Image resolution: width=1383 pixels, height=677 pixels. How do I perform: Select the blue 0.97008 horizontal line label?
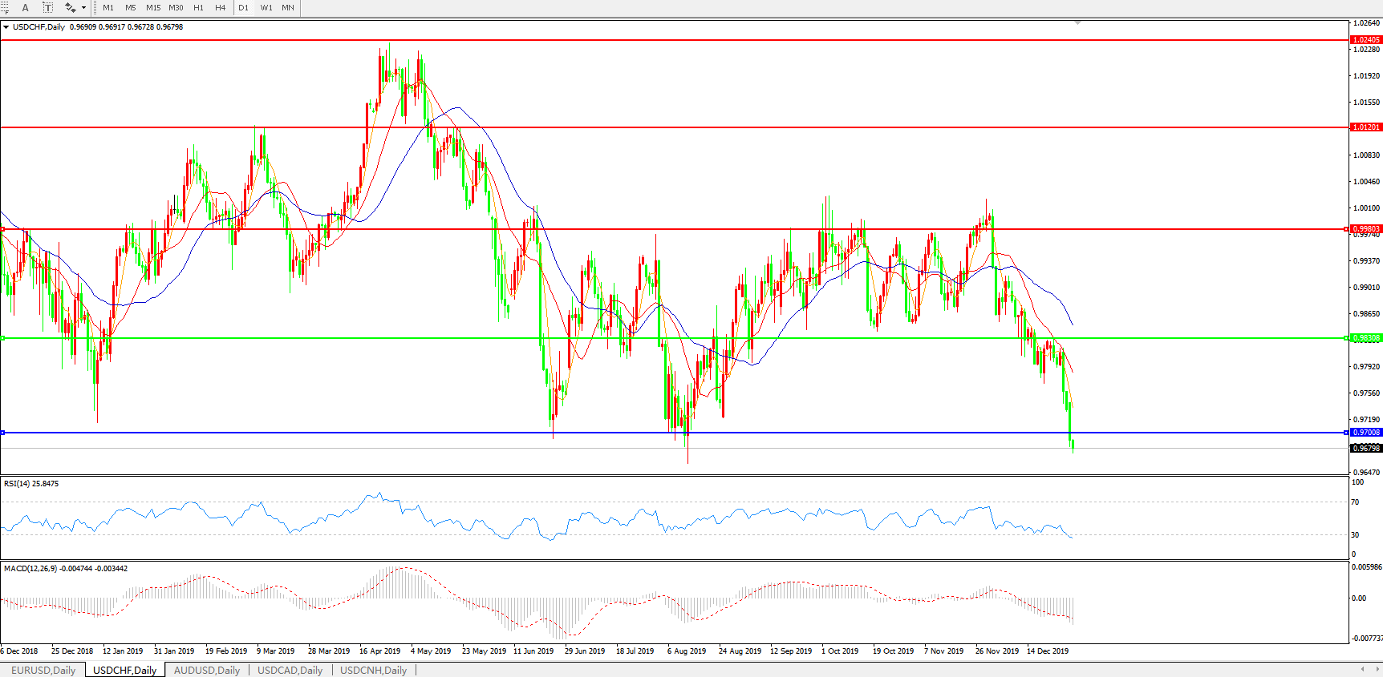(1366, 433)
